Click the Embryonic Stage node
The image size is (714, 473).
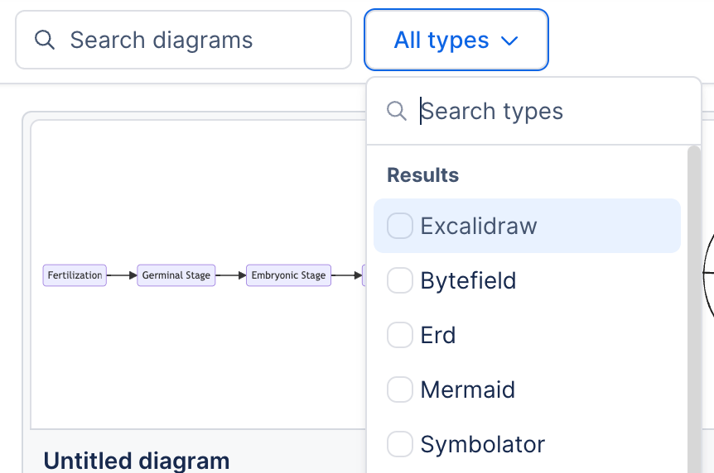tap(288, 275)
